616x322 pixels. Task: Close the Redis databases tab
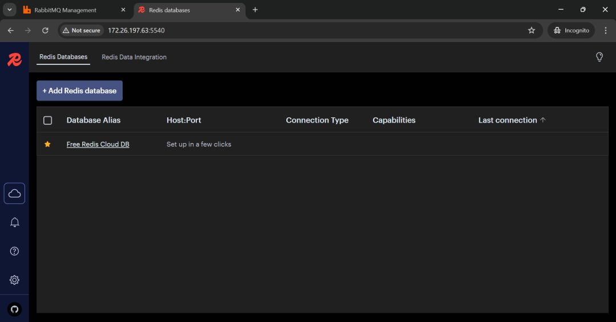click(238, 10)
